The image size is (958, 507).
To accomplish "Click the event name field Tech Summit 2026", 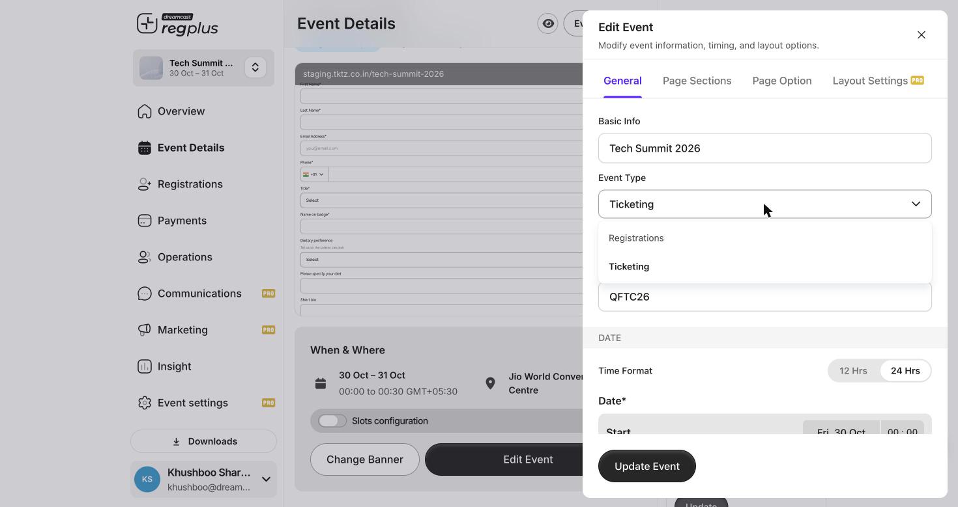I will pos(765,148).
